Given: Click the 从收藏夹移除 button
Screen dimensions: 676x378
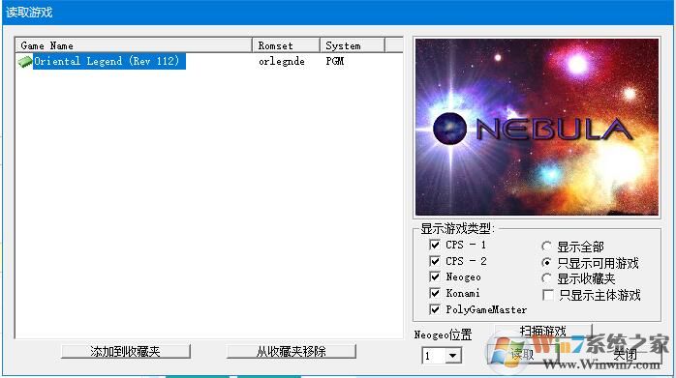Looking at the screenshot, I should coord(291,351).
